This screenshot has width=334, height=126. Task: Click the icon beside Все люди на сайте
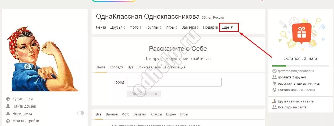coord(274,107)
